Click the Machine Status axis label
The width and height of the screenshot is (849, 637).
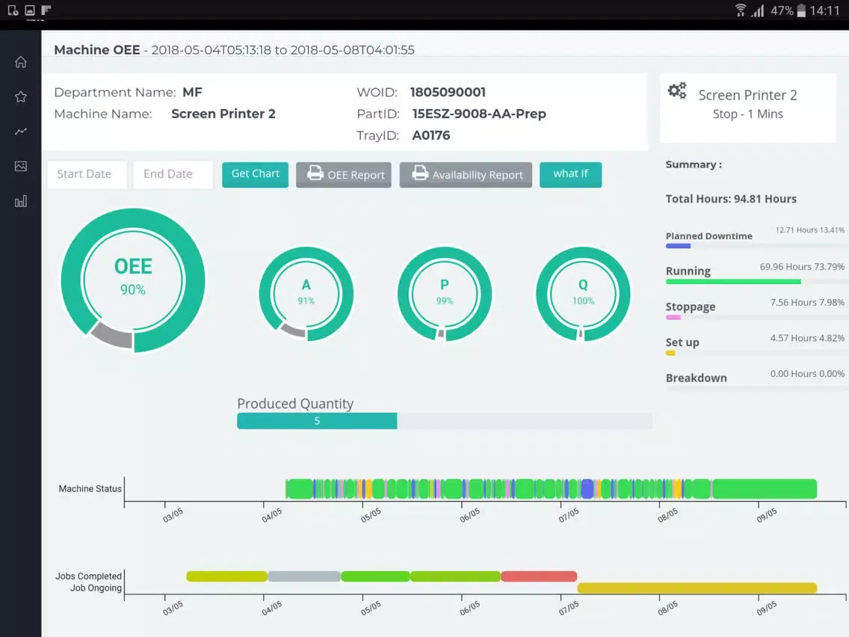tap(90, 488)
